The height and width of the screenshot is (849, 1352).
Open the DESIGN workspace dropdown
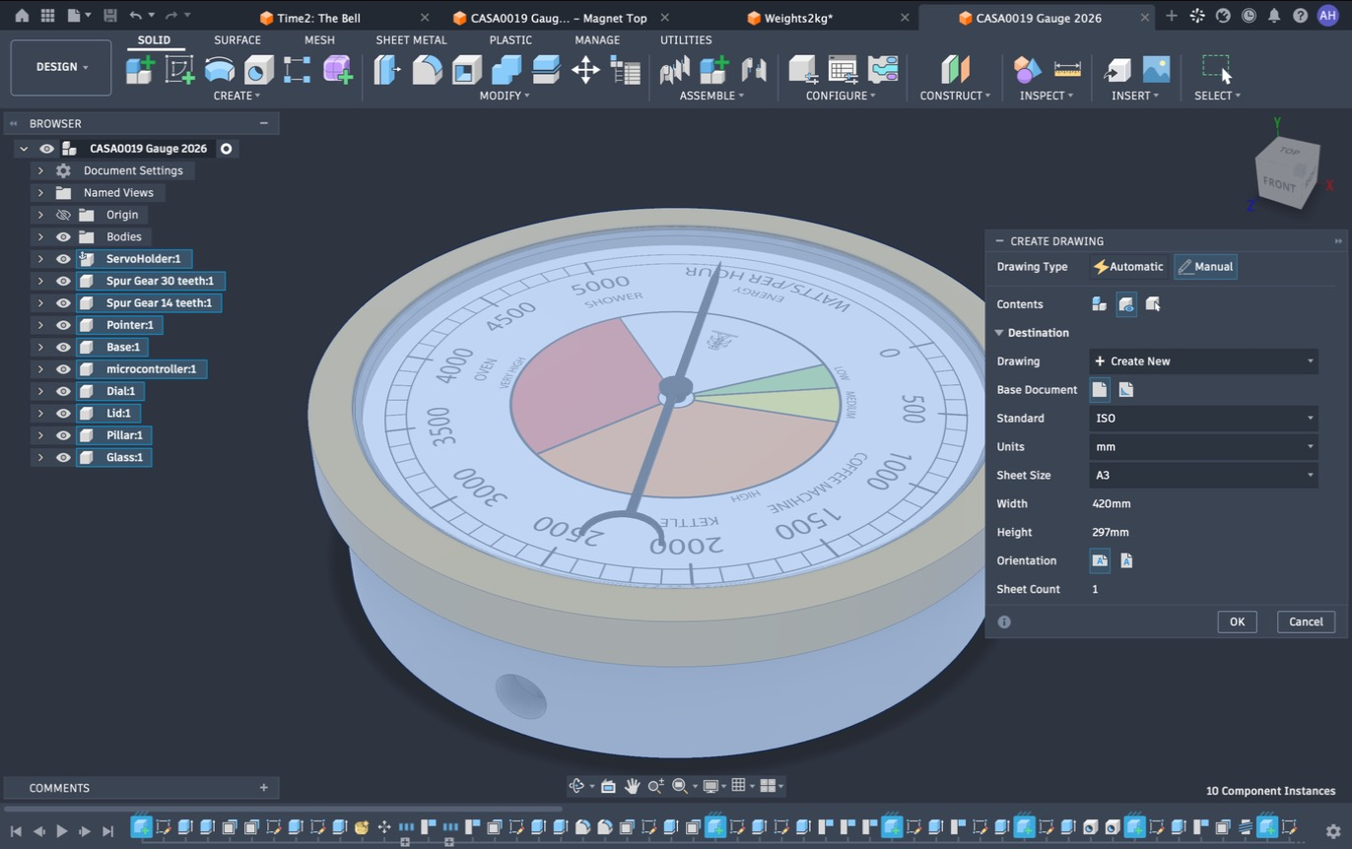pyautogui.click(x=61, y=67)
